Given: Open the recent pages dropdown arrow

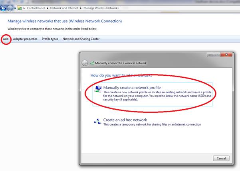Looking at the screenshot, I should (15, 8).
